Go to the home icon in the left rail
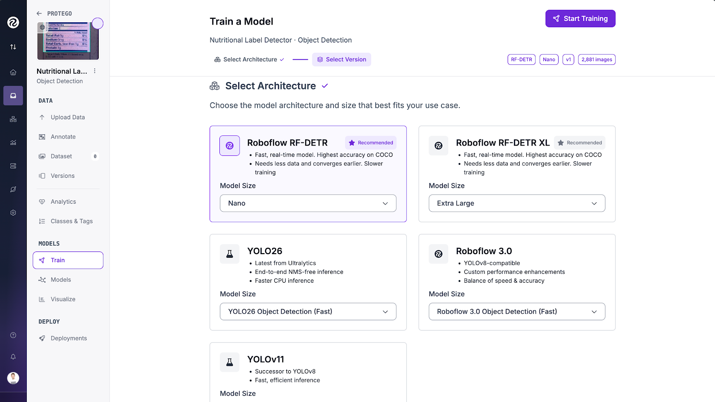Image resolution: width=715 pixels, height=402 pixels. point(13,72)
